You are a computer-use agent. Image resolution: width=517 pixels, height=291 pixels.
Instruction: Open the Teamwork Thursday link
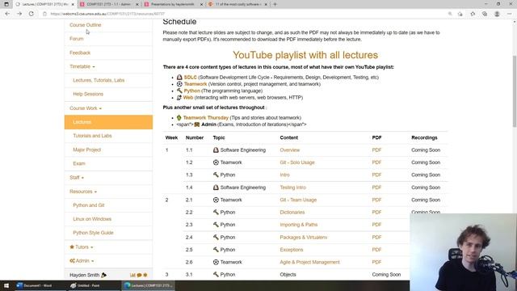click(x=206, y=118)
